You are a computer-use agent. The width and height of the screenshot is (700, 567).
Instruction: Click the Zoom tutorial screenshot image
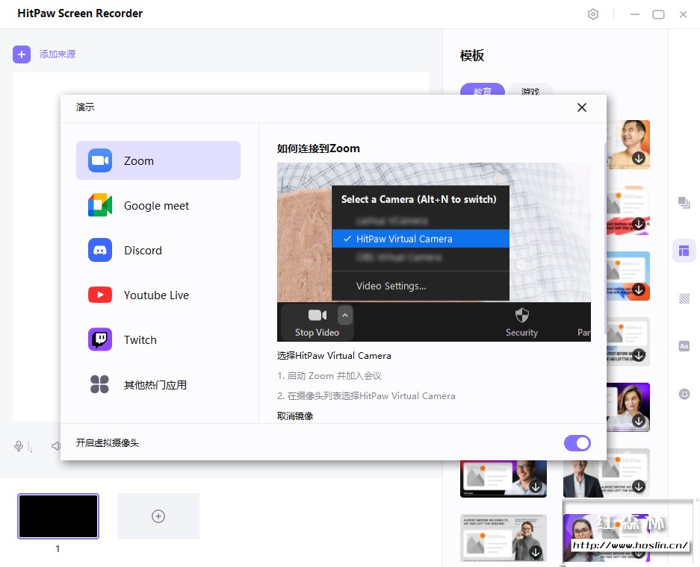[434, 252]
